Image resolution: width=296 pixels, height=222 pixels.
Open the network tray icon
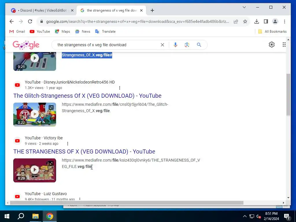click(252, 216)
